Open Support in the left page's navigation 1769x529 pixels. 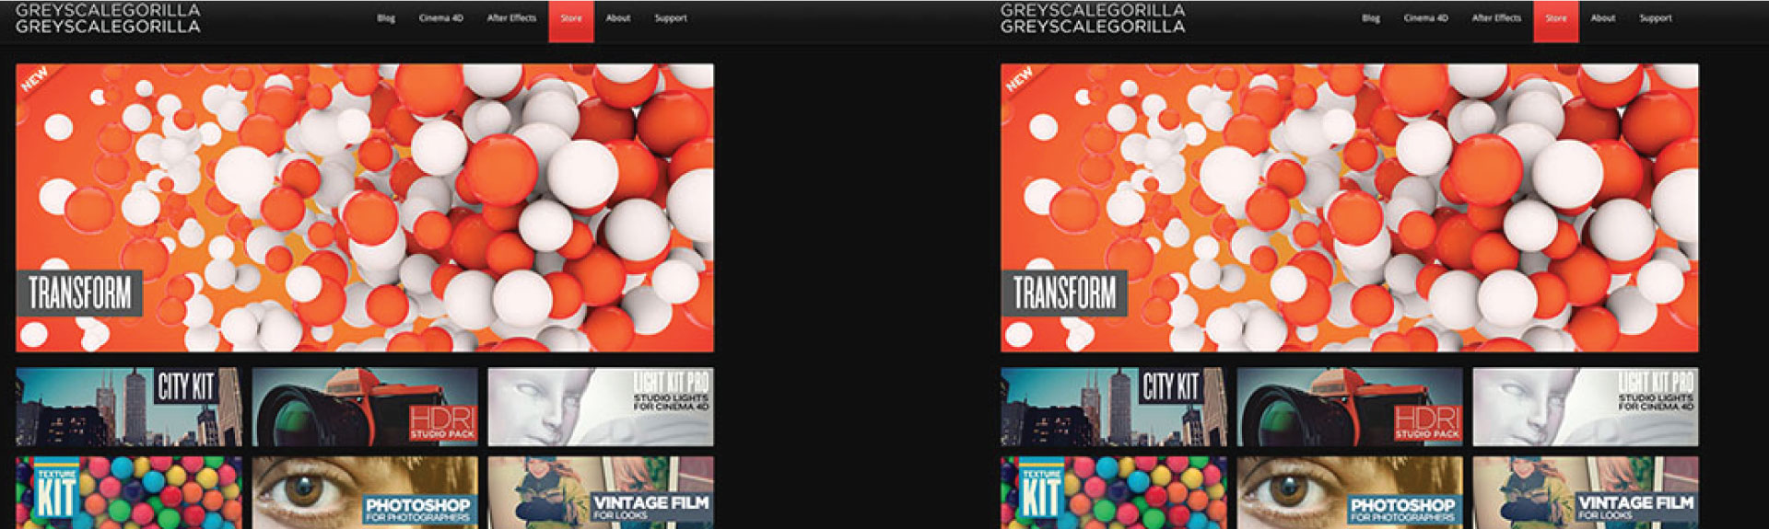[671, 18]
